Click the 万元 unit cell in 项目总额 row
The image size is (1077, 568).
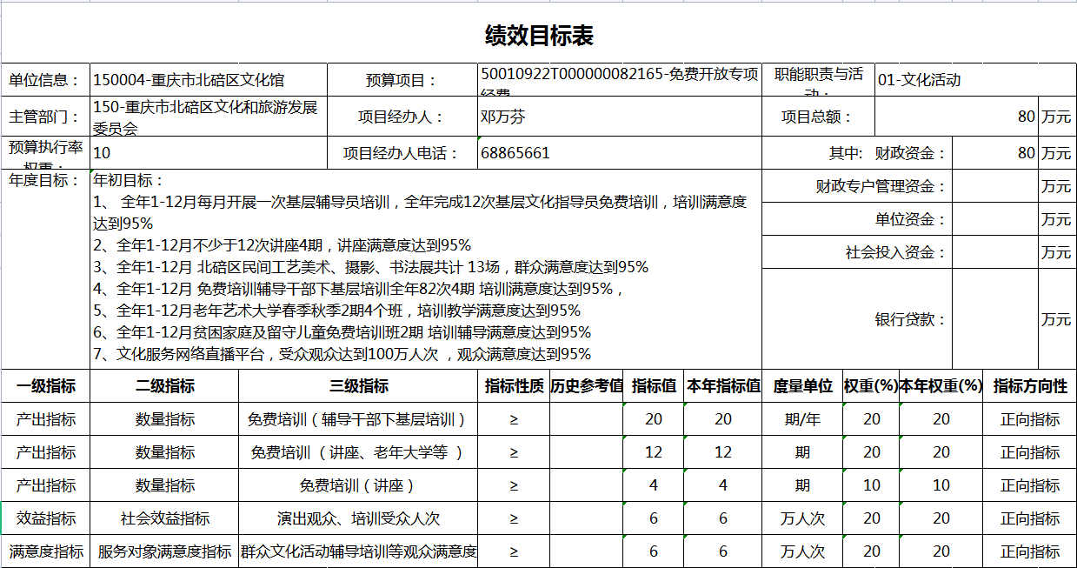pyautogui.click(x=1057, y=117)
